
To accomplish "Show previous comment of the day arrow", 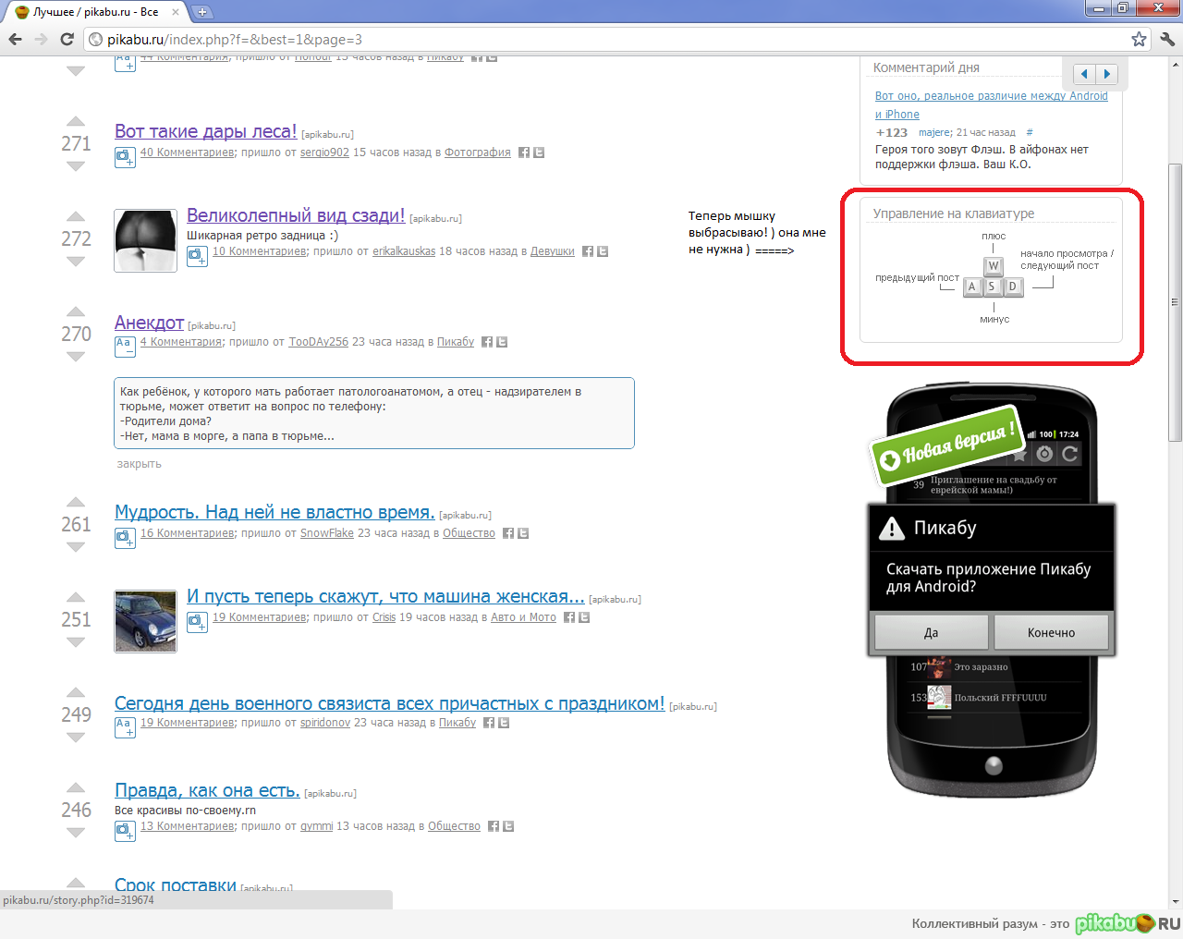I will tap(1084, 74).
